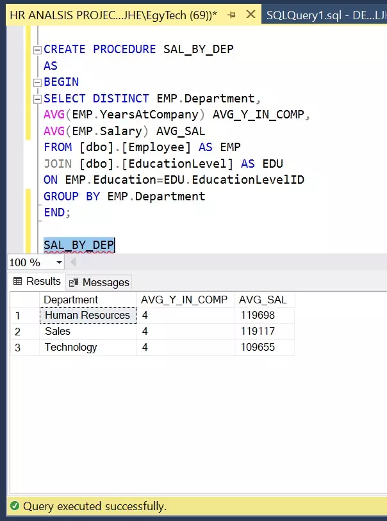
Task: Click the horizontal scrollbar left arrow
Action: pyautogui.click(x=72, y=262)
